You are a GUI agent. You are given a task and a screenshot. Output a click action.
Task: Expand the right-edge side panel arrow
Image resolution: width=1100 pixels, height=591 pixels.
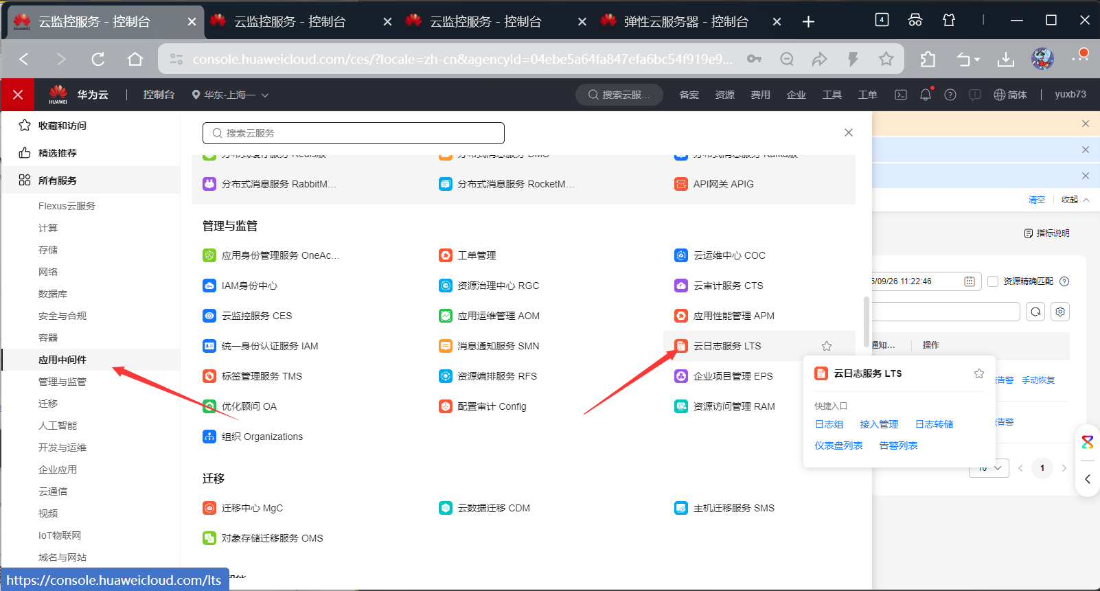coord(1088,479)
